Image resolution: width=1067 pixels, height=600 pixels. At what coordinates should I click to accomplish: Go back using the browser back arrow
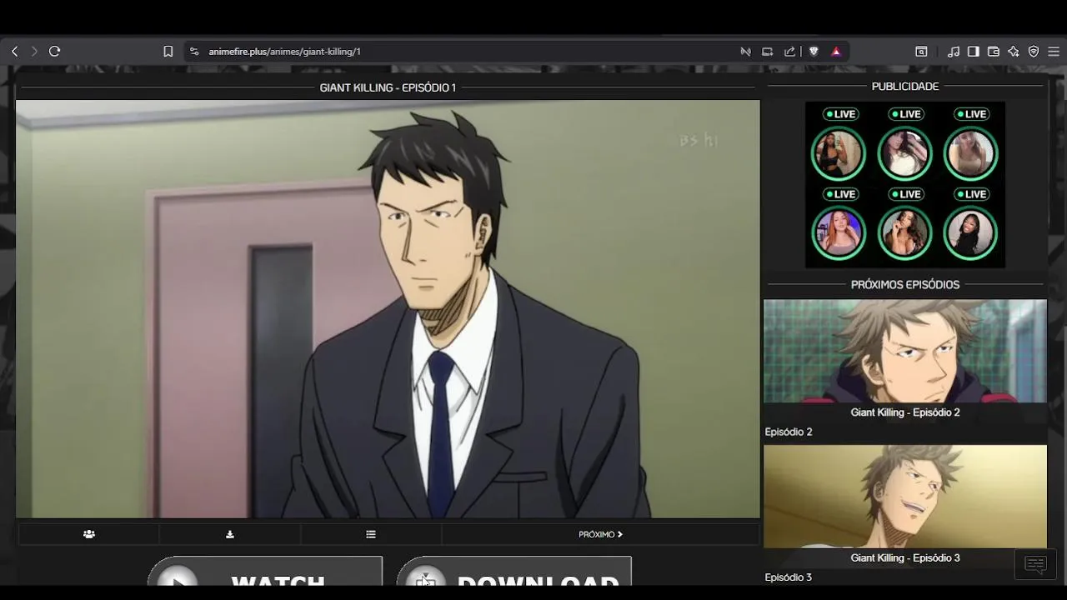[14, 52]
